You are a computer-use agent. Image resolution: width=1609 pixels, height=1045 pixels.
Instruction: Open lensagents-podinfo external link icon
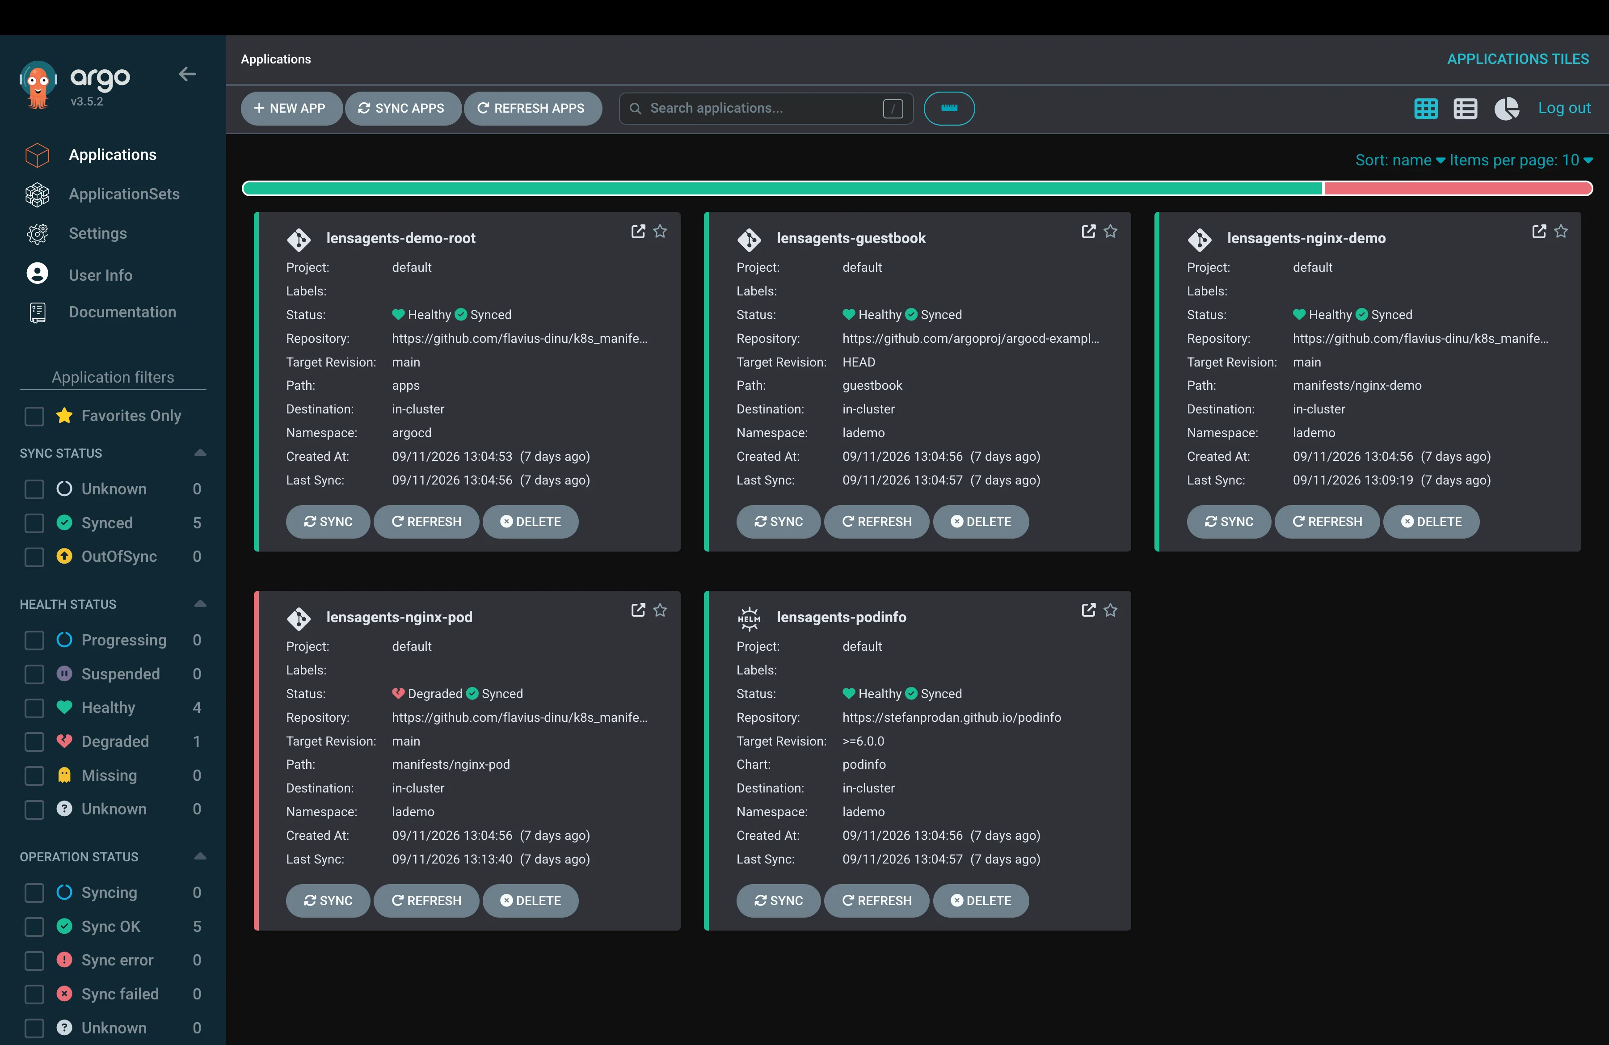pos(1088,610)
